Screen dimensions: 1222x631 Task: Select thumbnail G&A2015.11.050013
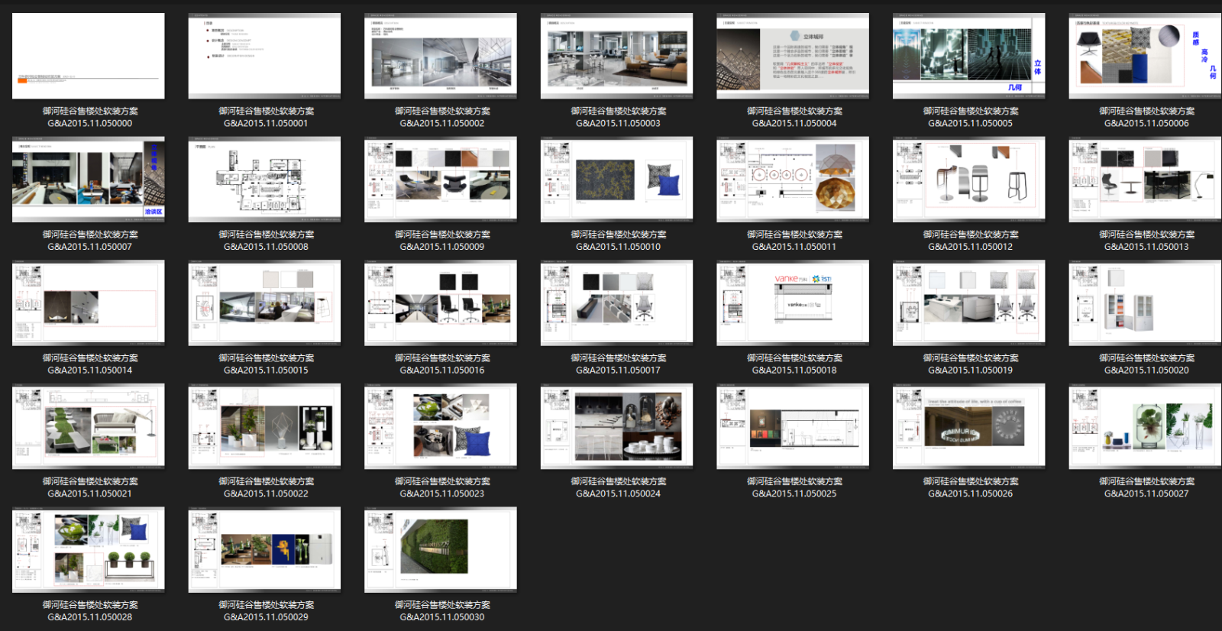(1145, 180)
